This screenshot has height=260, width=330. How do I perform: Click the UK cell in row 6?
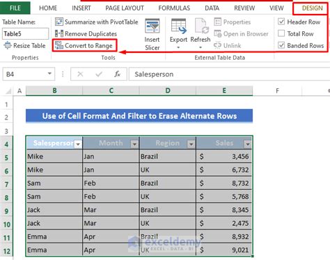[168, 170]
